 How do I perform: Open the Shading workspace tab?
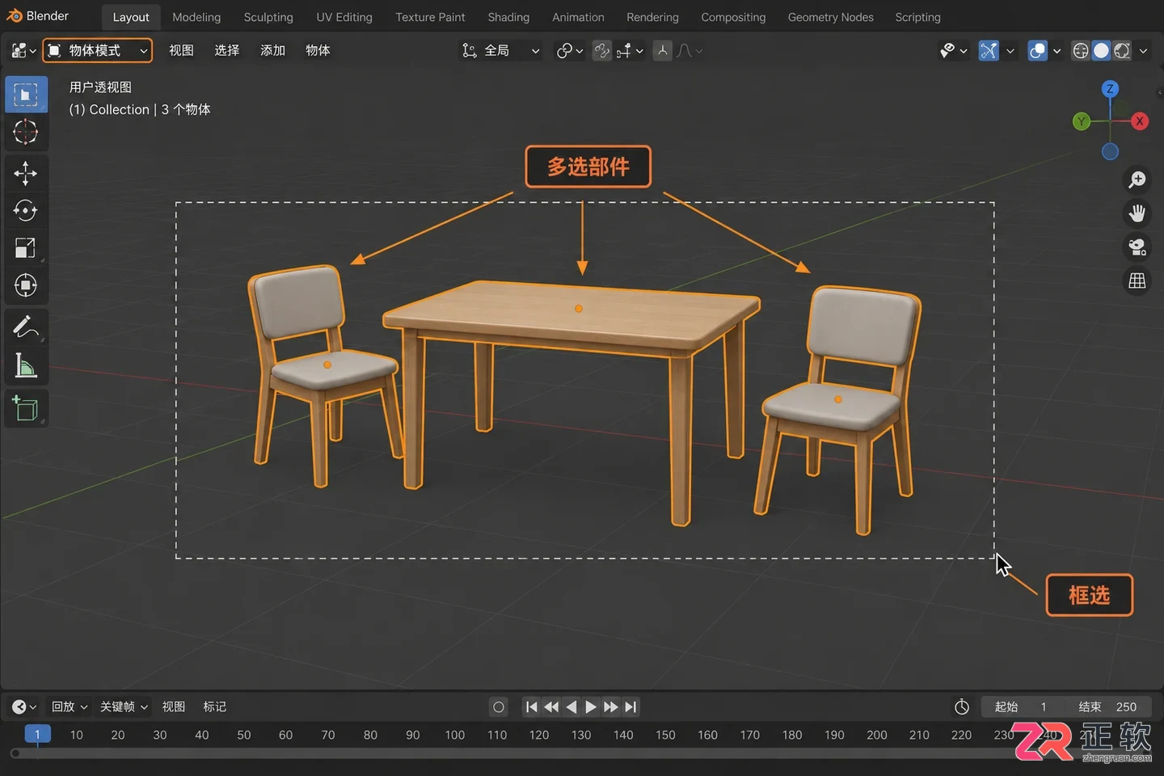508,17
